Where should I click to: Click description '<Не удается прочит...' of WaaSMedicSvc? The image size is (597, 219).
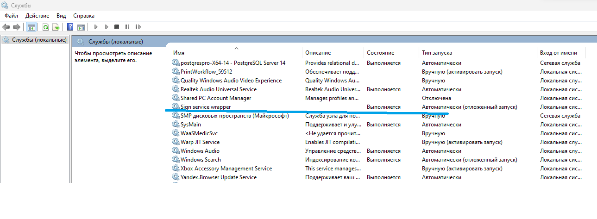click(333, 133)
